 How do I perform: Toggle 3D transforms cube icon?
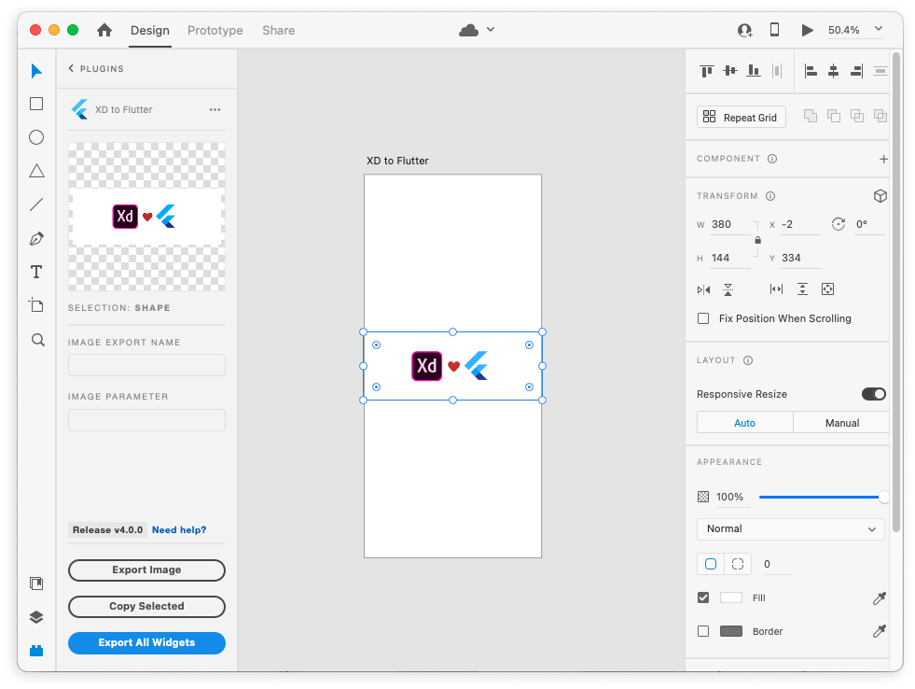pos(880,196)
